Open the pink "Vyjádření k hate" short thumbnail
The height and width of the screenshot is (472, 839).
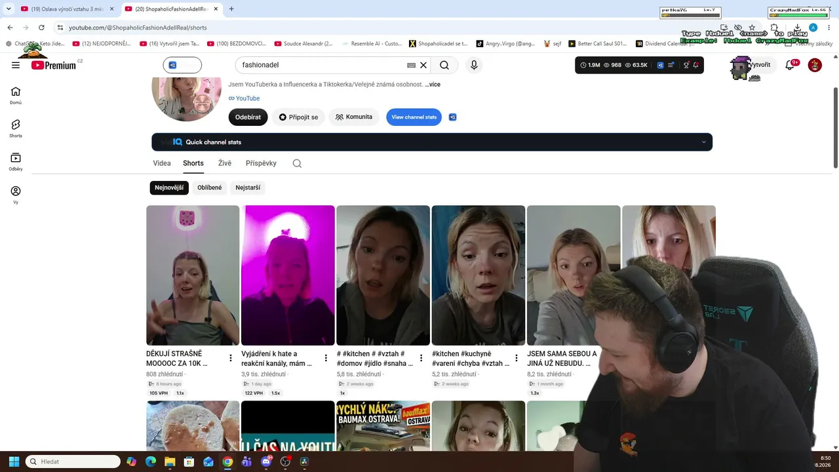click(288, 275)
